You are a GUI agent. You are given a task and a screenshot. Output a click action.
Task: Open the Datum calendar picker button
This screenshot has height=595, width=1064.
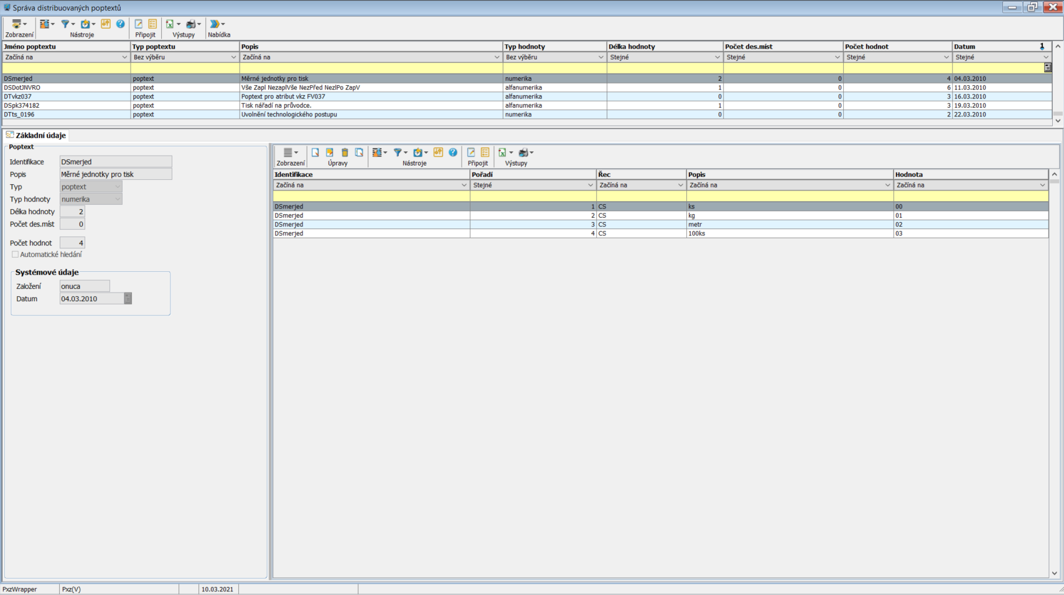[x=128, y=299]
